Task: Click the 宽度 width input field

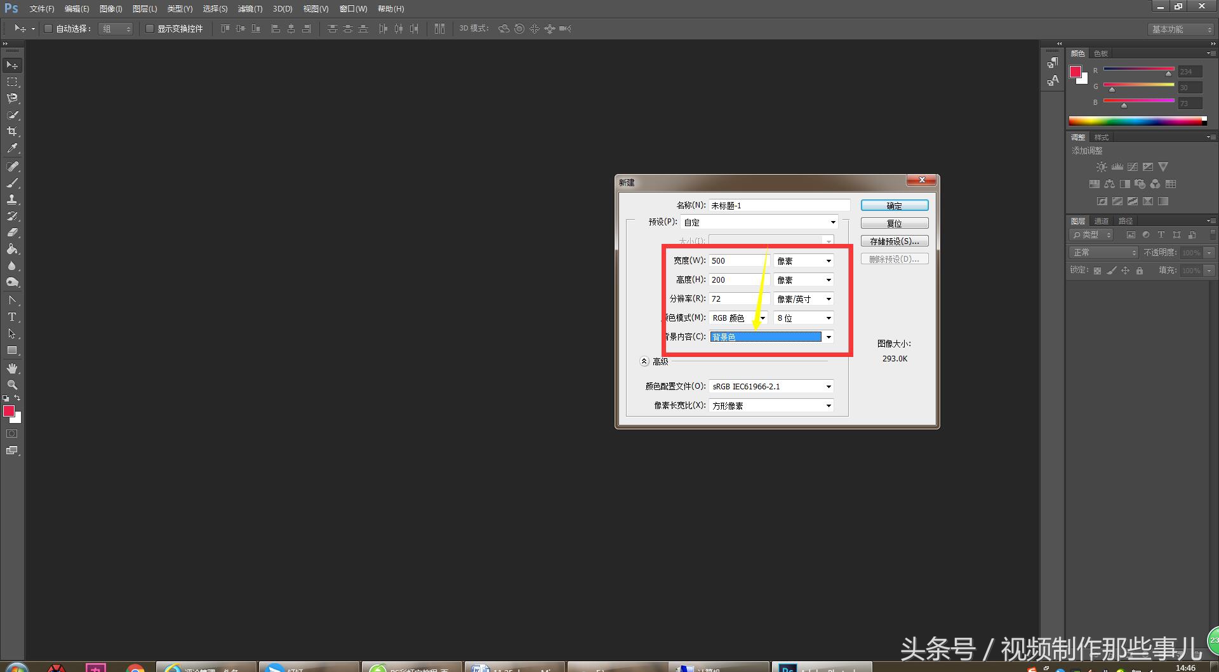Action: coord(736,261)
